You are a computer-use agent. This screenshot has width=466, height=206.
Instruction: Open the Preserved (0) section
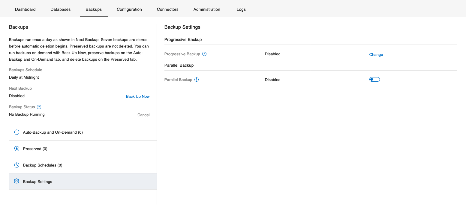tap(83, 149)
